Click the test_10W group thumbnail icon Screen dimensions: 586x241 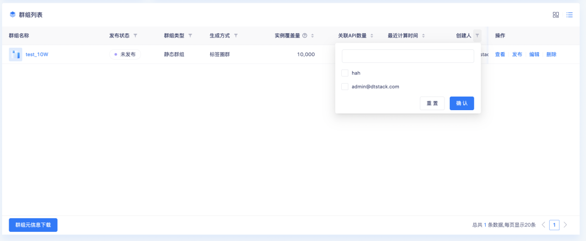tap(15, 55)
